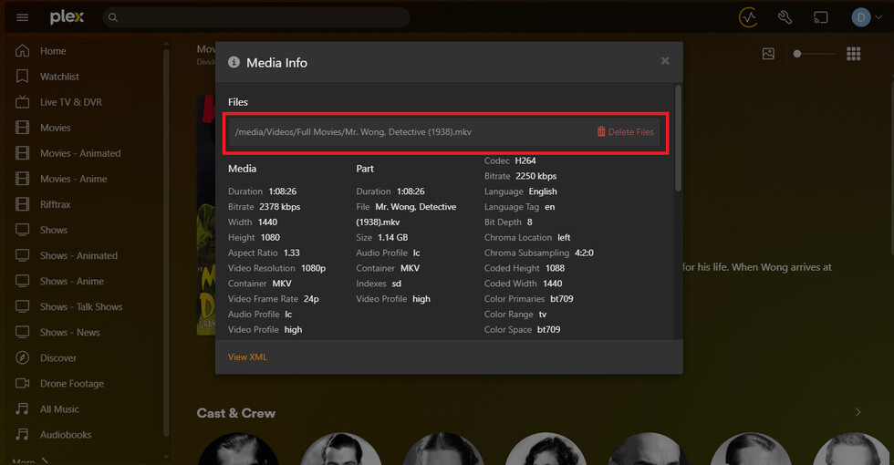This screenshot has height=465, width=894.
Task: Click the Color Space bt709 value
Action: pos(548,329)
